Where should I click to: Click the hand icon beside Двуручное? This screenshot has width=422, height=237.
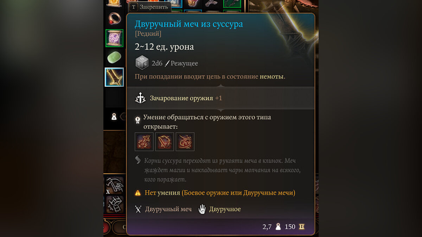pyautogui.click(x=202, y=209)
